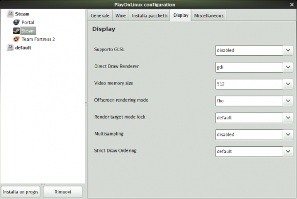Click the Strict Draw Ordering default field
The width and height of the screenshot is (297, 199).
pyautogui.click(x=249, y=151)
